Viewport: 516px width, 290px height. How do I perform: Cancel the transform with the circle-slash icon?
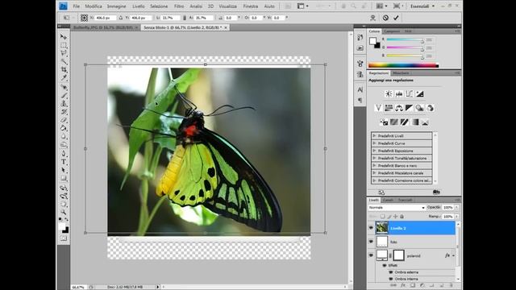click(385, 18)
